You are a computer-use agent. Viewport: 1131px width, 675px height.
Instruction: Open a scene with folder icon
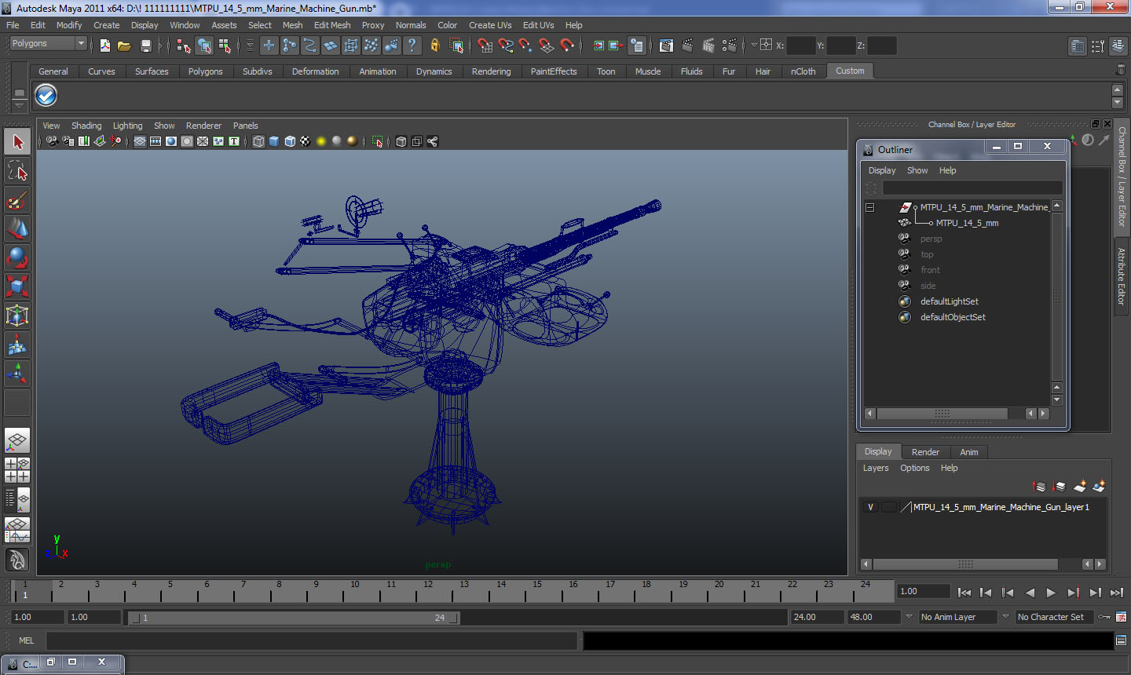point(124,46)
